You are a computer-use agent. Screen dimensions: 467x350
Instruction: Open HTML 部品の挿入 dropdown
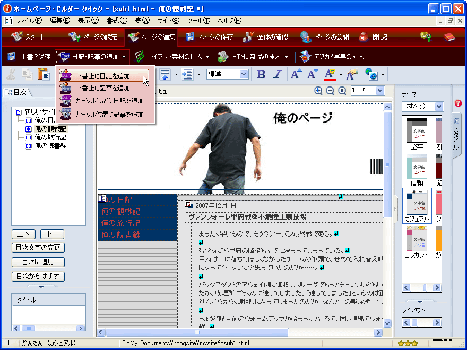coord(253,57)
